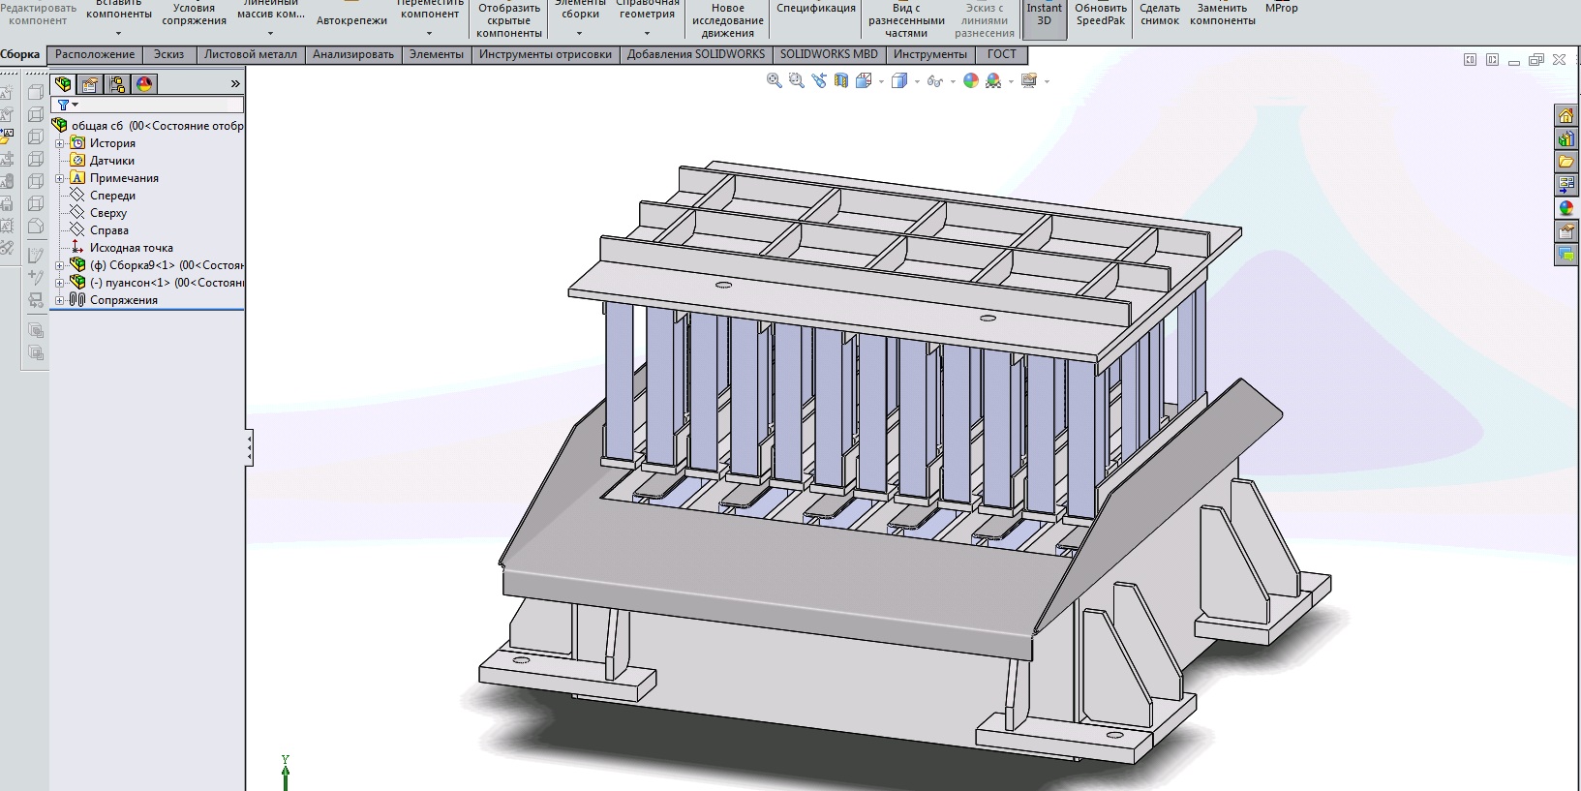Viewport: 1581px width, 791px height.
Task: Open the Display Style dropdown arrow
Action: [917, 82]
